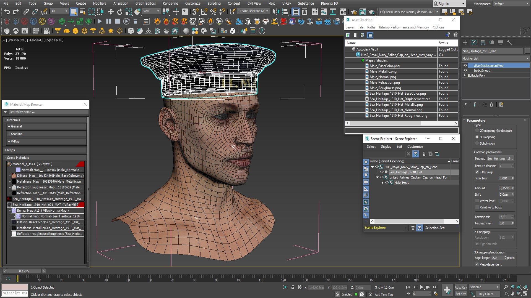The height and width of the screenshot is (298, 531).
Task: Select the Select and Move tool
Action: pyautogui.click(x=111, y=12)
